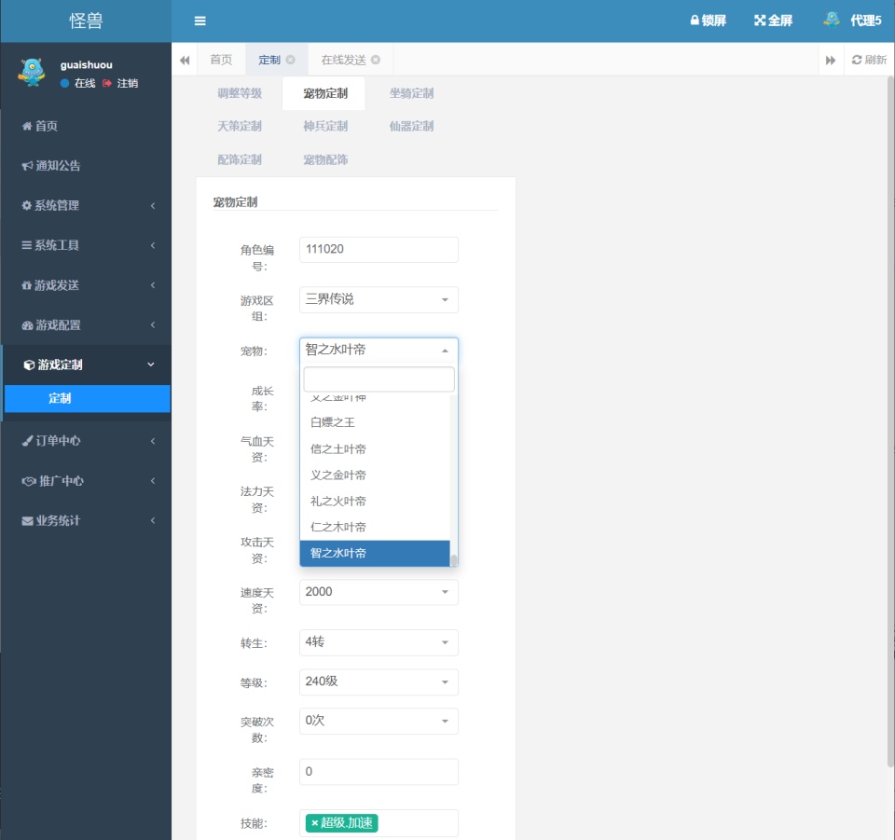Click the refresh 刷新 button
Viewport: 895px width, 840px height.
pyautogui.click(x=869, y=60)
